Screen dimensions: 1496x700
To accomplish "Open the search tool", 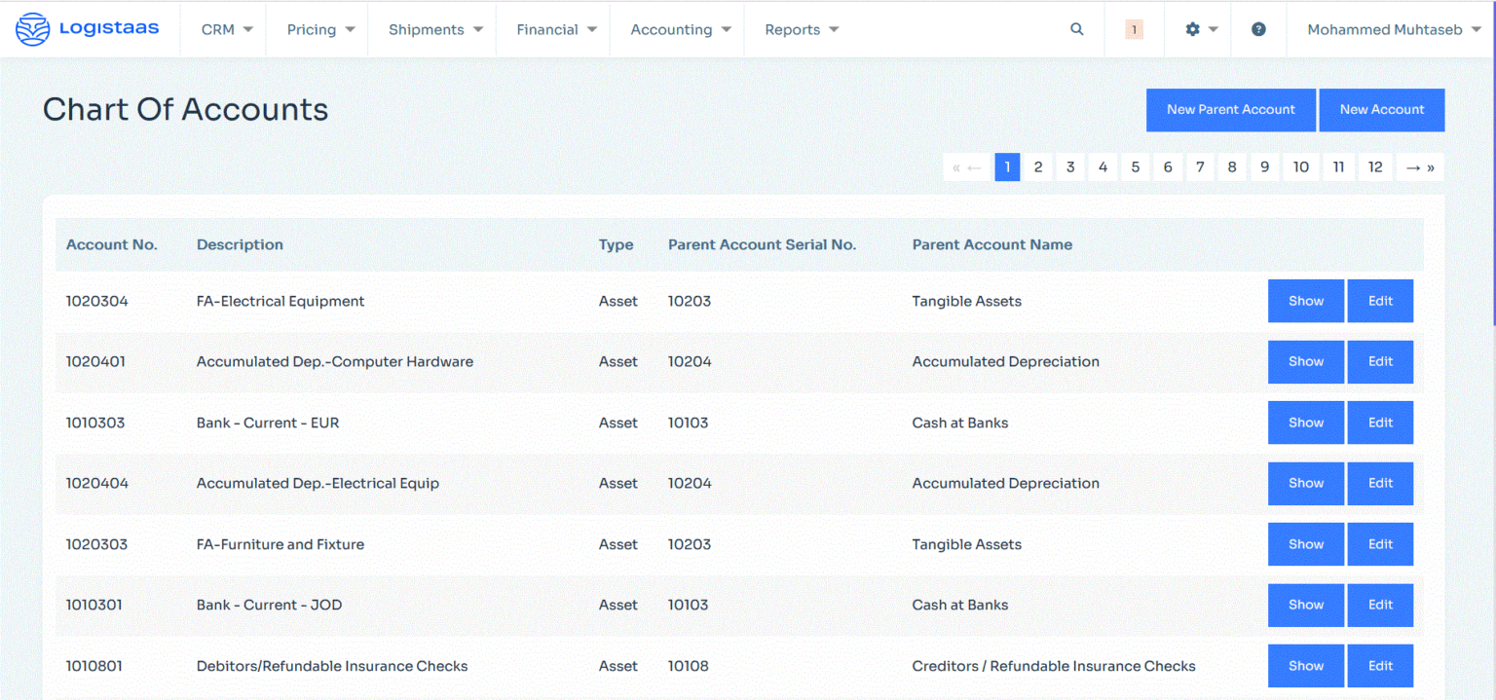I will tap(1076, 29).
